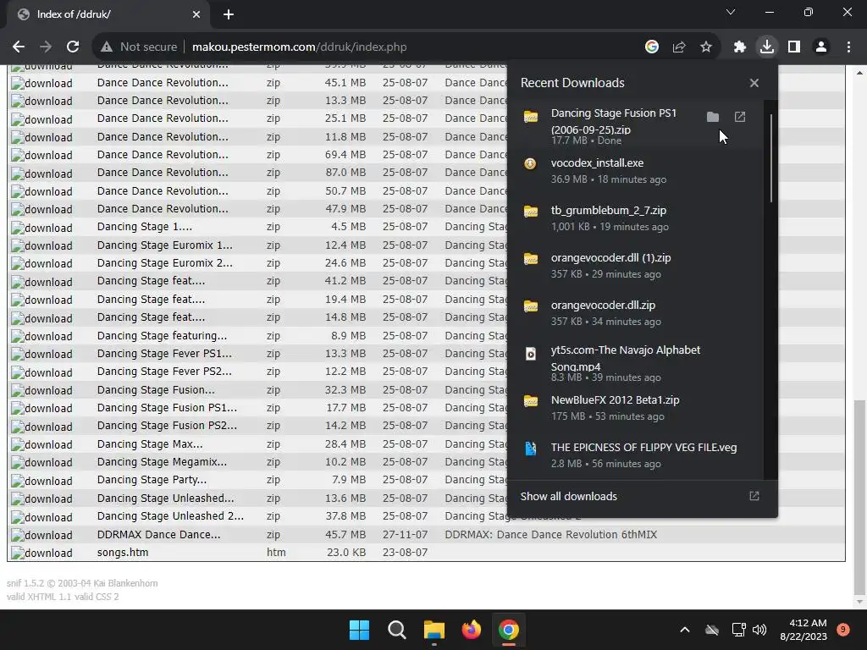Viewport: 867px width, 650px height.
Task: Open orangevocoder.dll (1).zip download
Action: point(636,265)
